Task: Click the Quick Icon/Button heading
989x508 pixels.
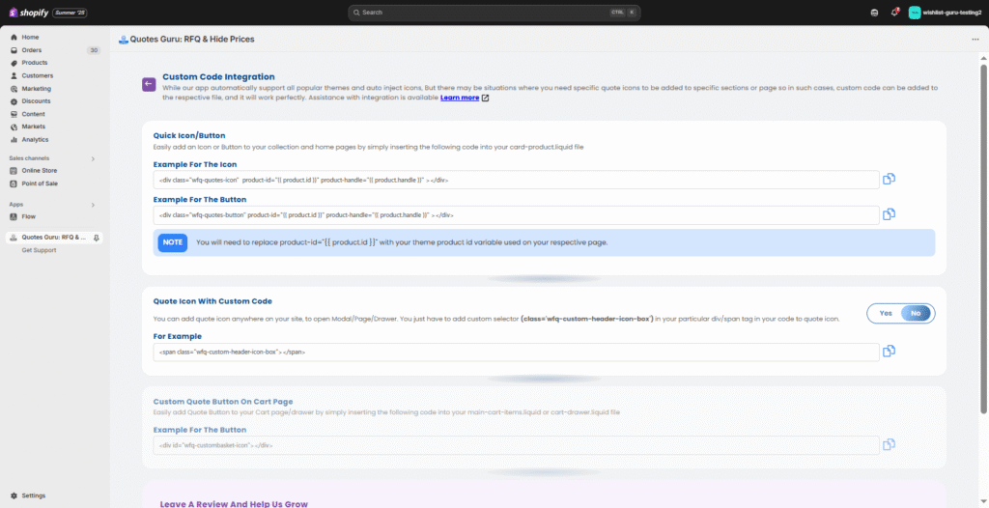Action: (189, 135)
